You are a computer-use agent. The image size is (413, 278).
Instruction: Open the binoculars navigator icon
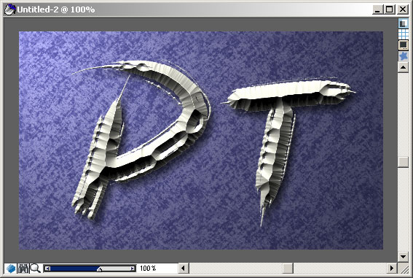point(23,269)
